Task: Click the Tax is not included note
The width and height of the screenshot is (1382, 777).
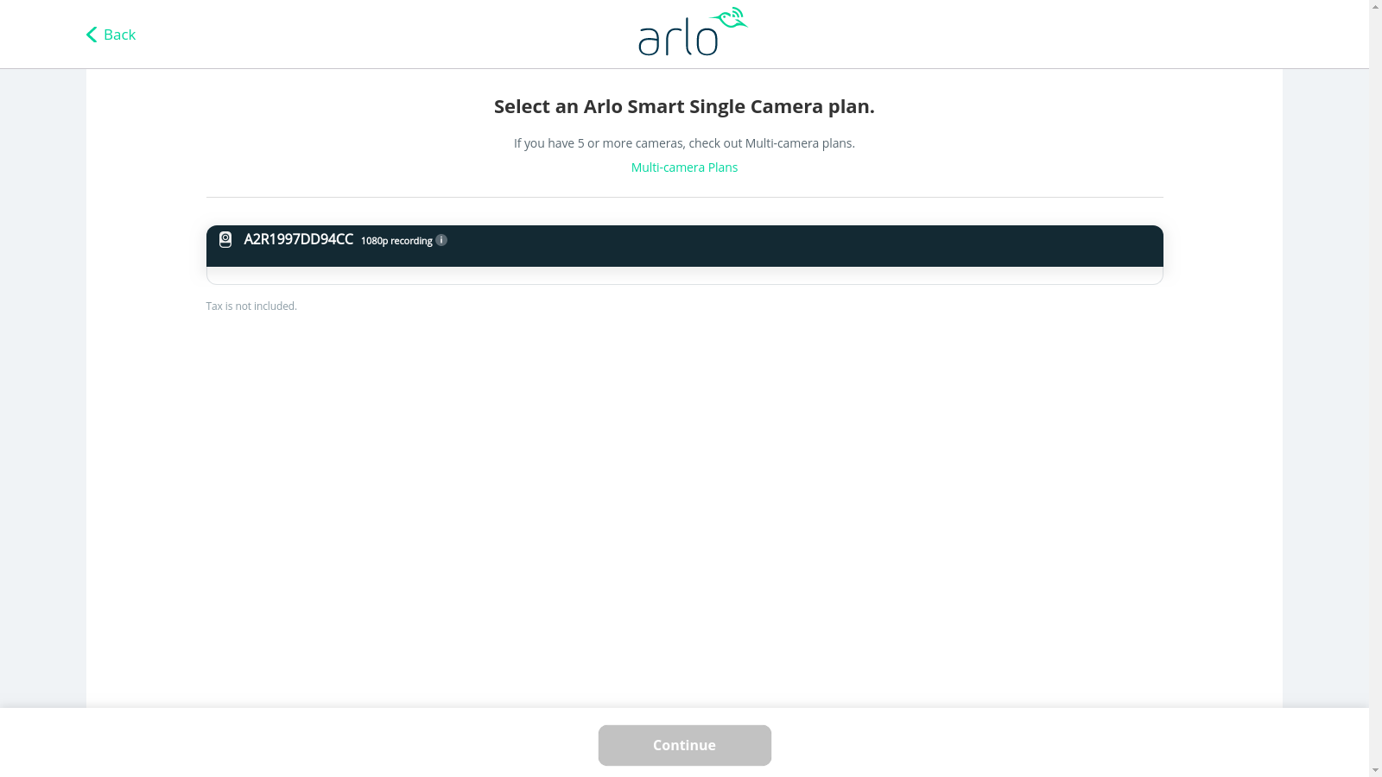Action: coord(251,306)
